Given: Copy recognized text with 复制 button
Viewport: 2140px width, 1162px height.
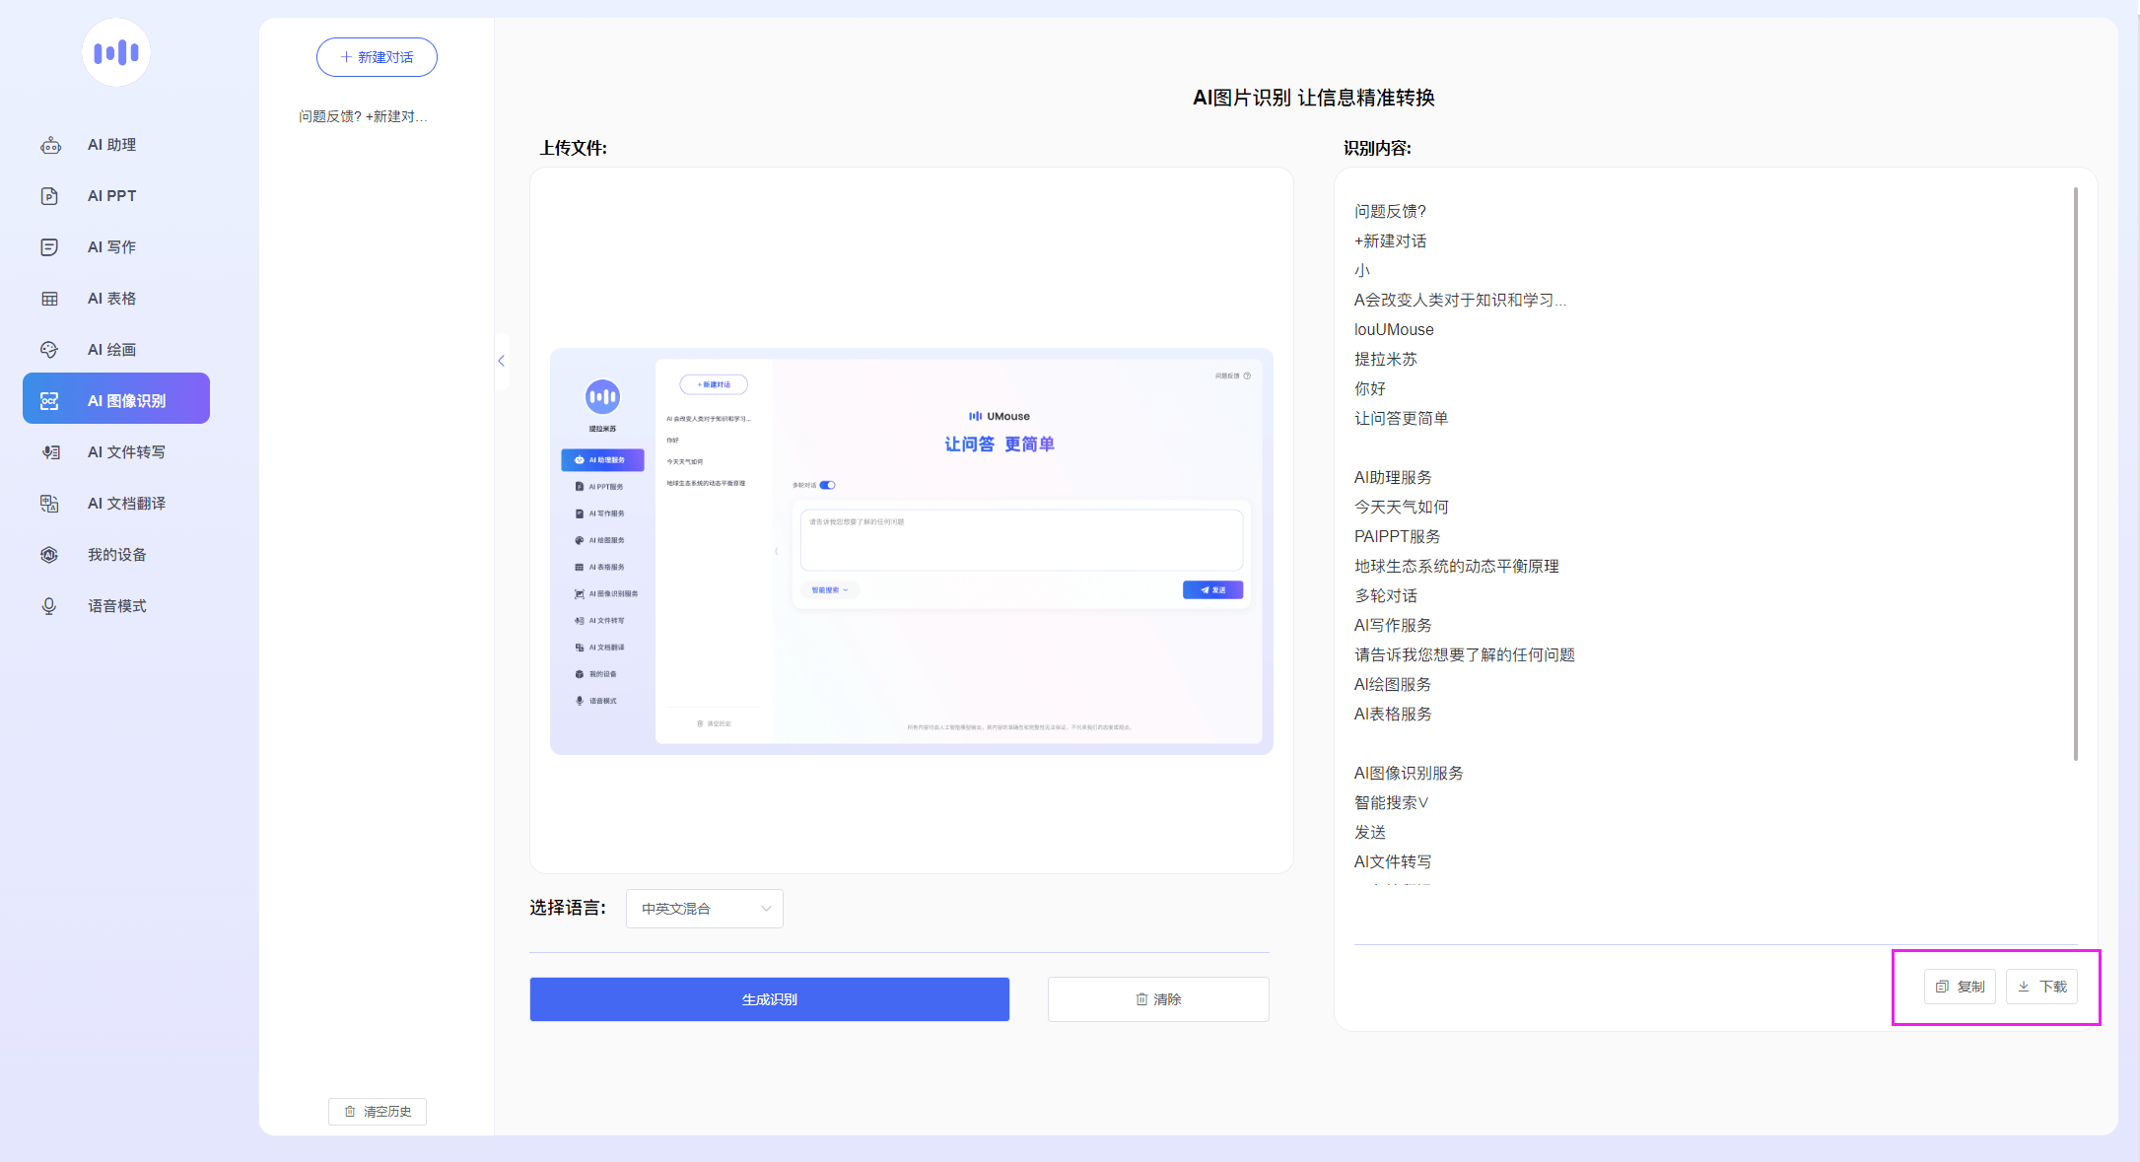Looking at the screenshot, I should coord(1960,987).
